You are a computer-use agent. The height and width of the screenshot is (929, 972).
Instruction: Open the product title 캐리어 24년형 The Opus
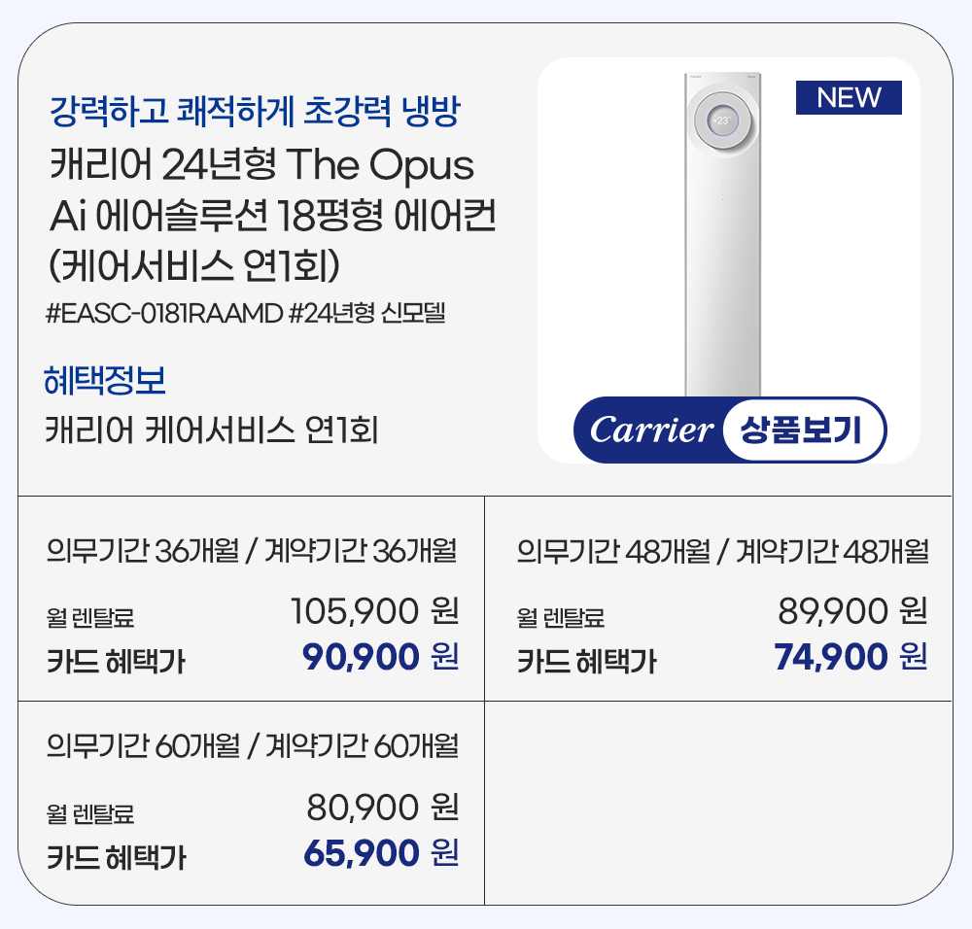click(x=261, y=166)
